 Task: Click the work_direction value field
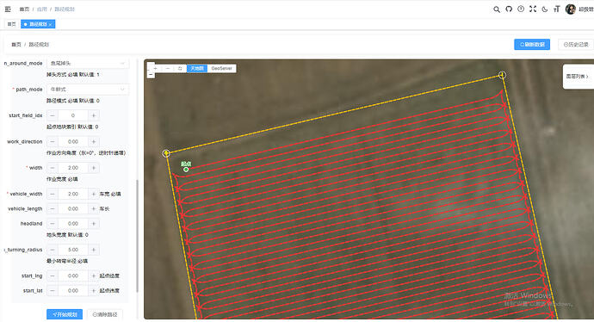[x=73, y=142]
